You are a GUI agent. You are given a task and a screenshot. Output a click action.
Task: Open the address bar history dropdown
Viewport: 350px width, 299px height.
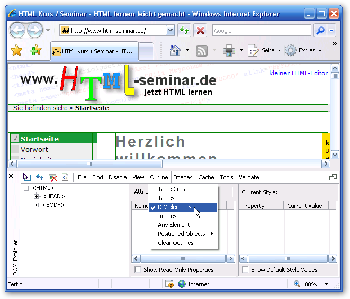[x=170, y=30]
